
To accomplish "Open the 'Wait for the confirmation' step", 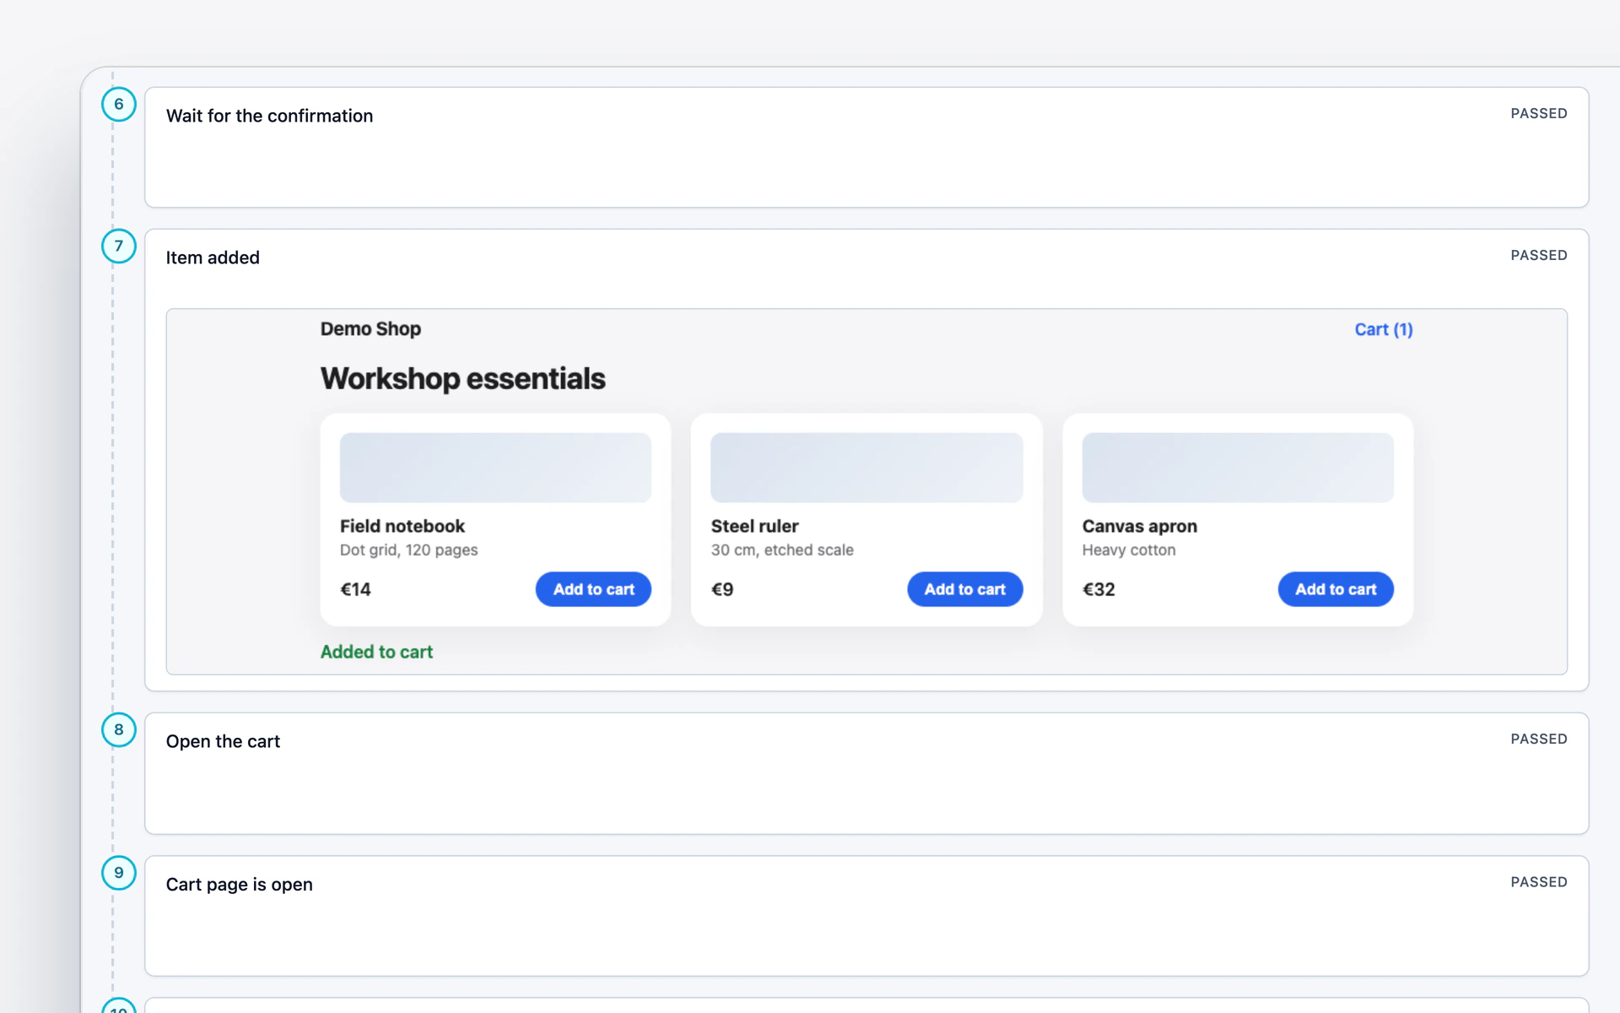I will [x=867, y=148].
